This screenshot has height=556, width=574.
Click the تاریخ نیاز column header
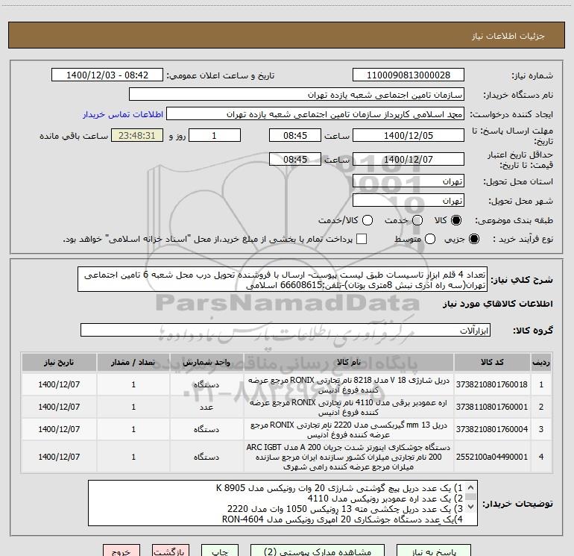(x=59, y=362)
